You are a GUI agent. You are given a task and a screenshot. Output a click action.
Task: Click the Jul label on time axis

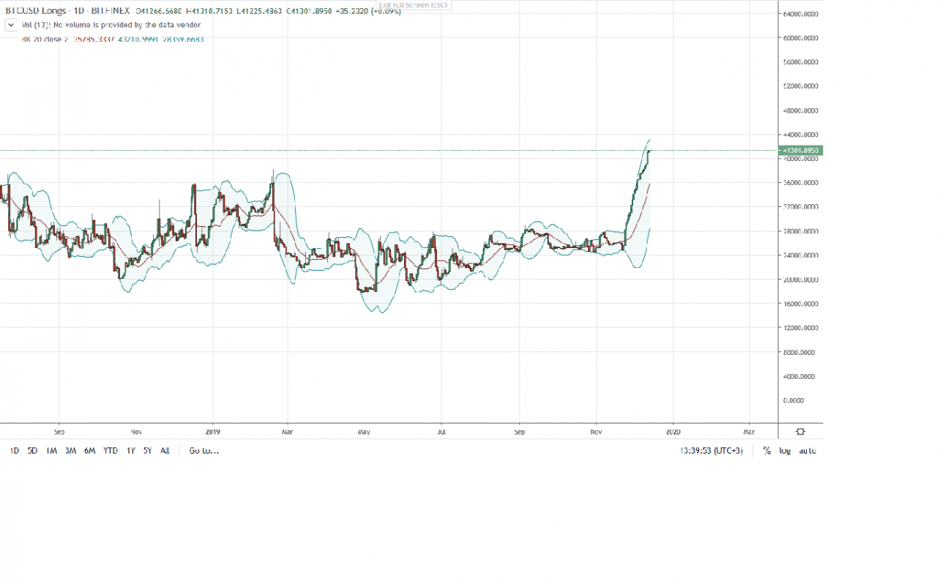[441, 432]
